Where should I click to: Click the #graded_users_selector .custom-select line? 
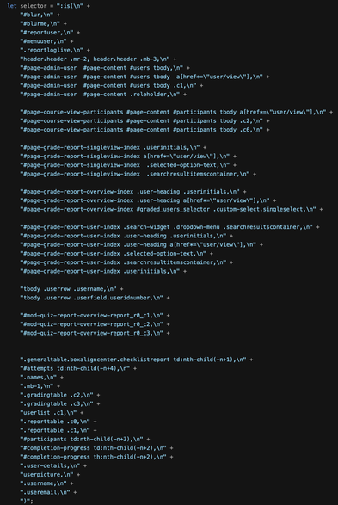[171, 209]
